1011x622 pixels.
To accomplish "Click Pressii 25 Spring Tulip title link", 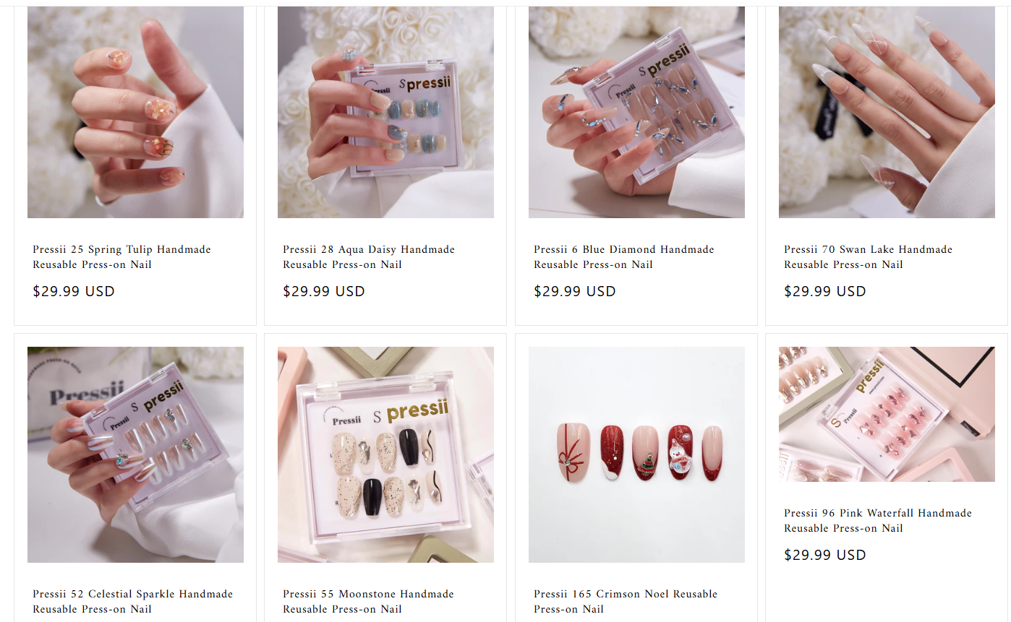I will click(121, 256).
